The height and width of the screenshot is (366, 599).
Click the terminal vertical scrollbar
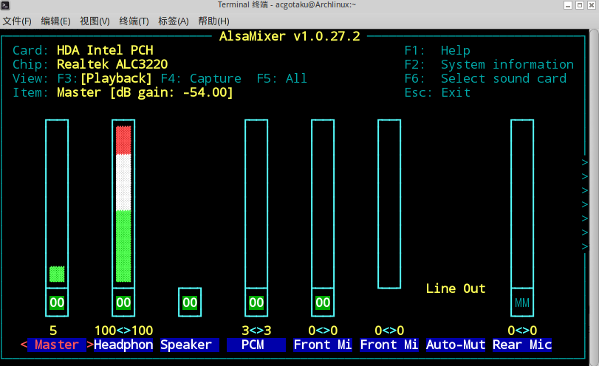(x=595, y=197)
